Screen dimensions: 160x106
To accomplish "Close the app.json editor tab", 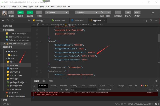I will [104, 21].
